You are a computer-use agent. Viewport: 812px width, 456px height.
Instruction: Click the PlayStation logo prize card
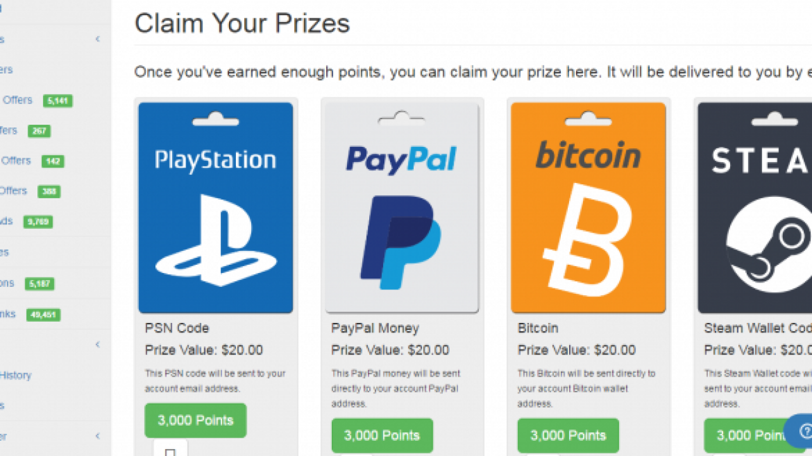point(216,208)
